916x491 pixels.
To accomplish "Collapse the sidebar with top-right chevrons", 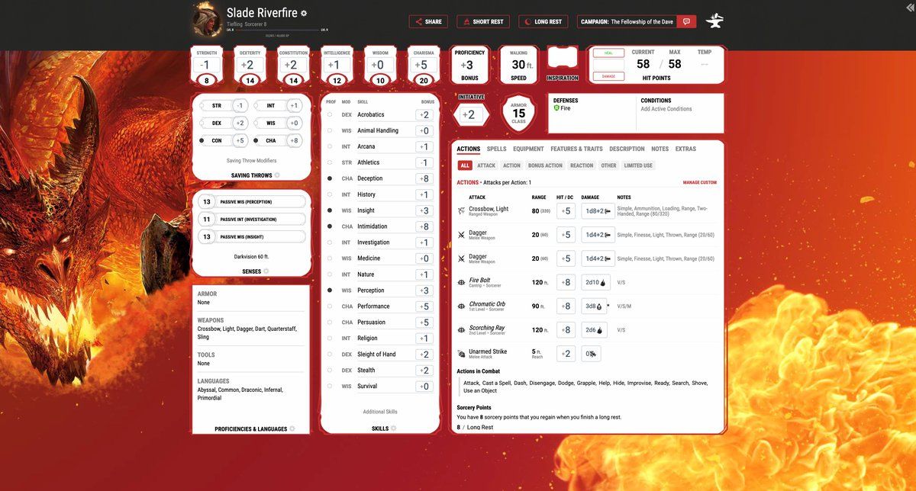I will pyautogui.click(x=909, y=6).
